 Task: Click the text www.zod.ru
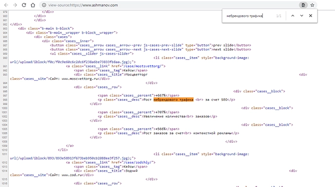click(72, 175)
